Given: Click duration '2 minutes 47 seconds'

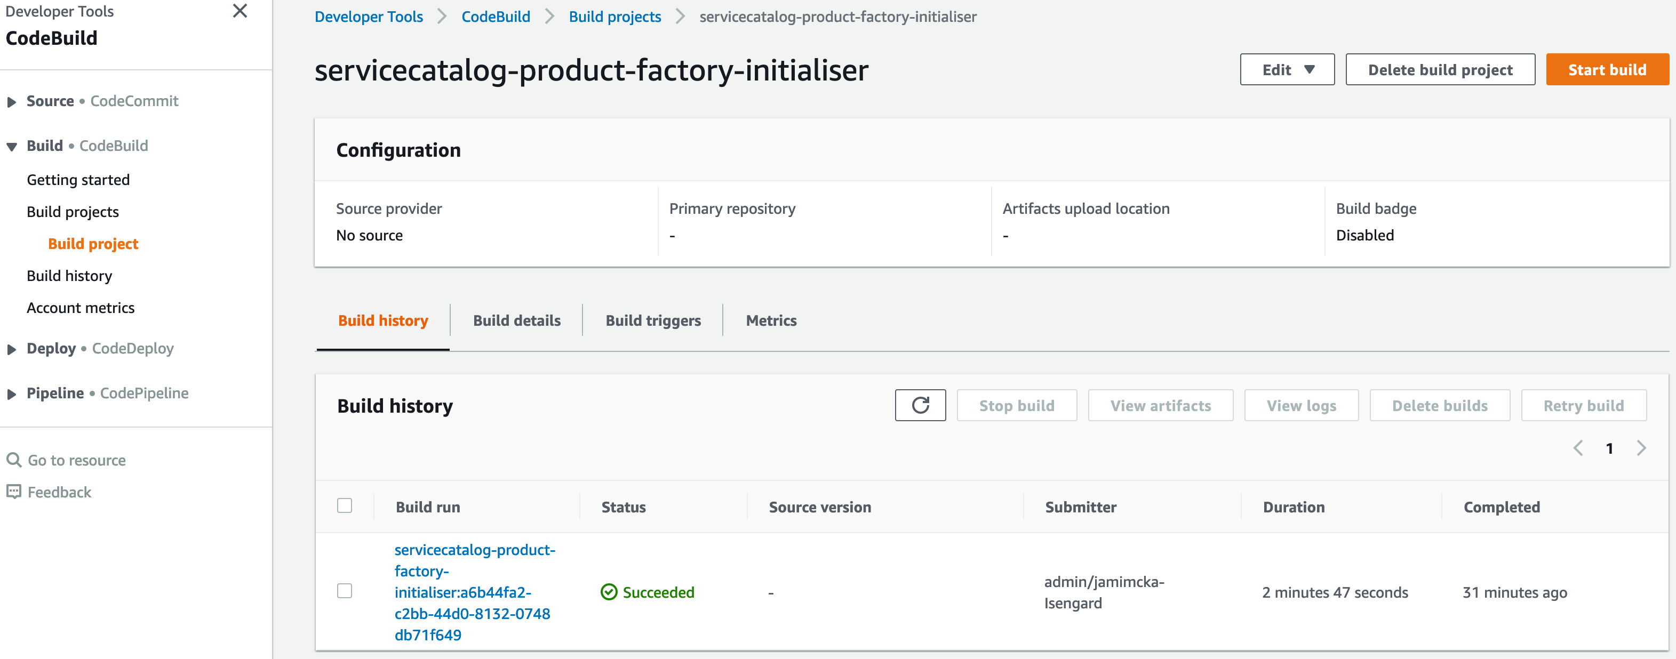Looking at the screenshot, I should coord(1335,592).
